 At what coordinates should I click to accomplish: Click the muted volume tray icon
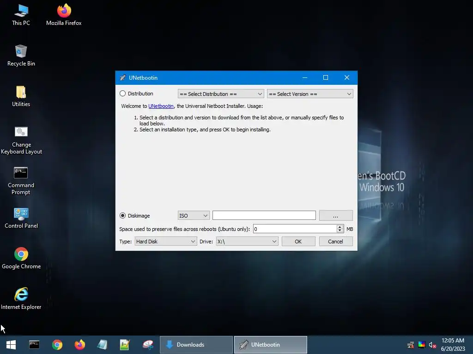[432, 345]
